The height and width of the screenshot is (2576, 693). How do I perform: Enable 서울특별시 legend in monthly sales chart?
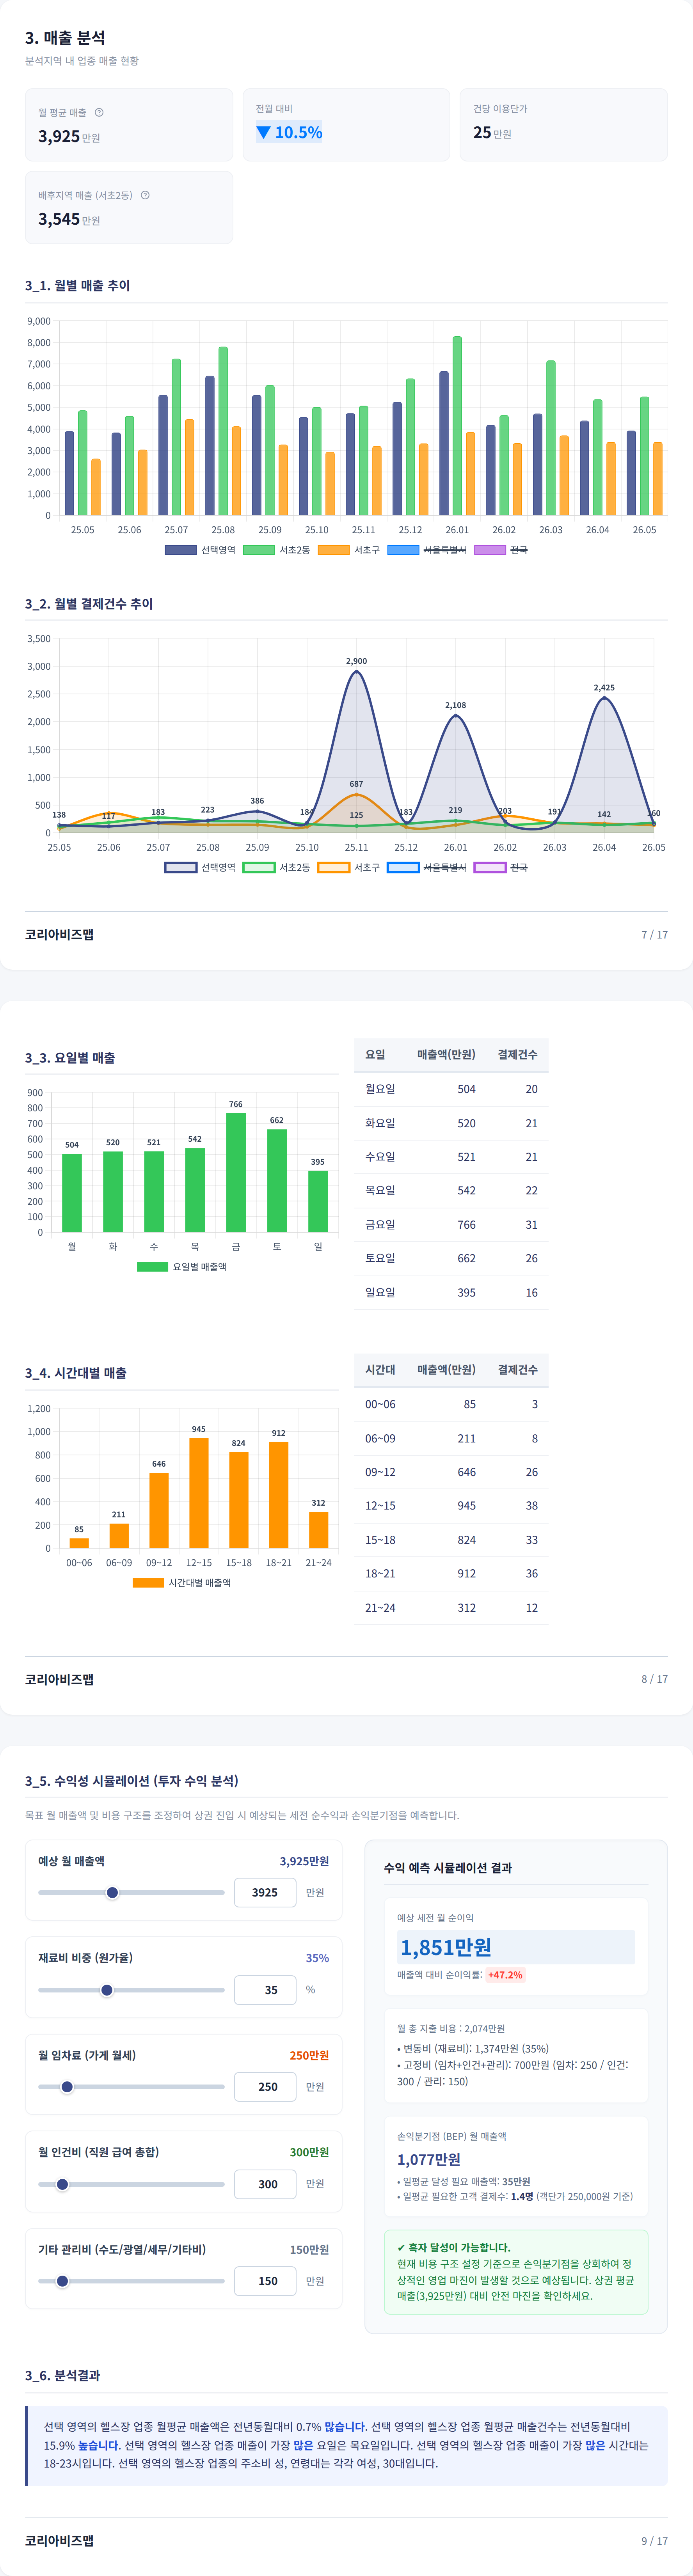(x=427, y=550)
